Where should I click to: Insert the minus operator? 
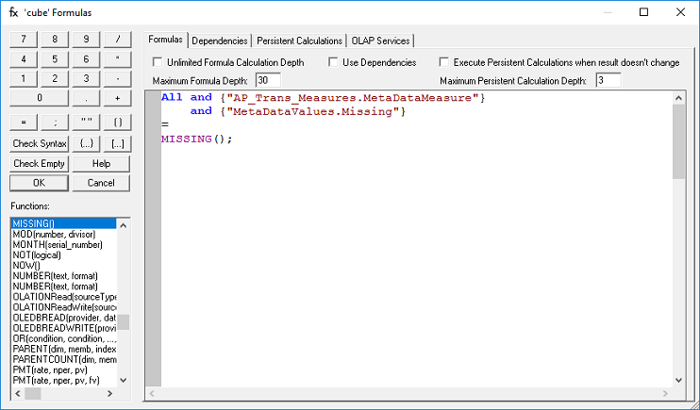coord(117,78)
